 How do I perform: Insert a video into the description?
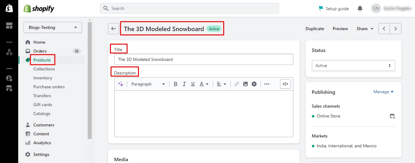click(254, 84)
